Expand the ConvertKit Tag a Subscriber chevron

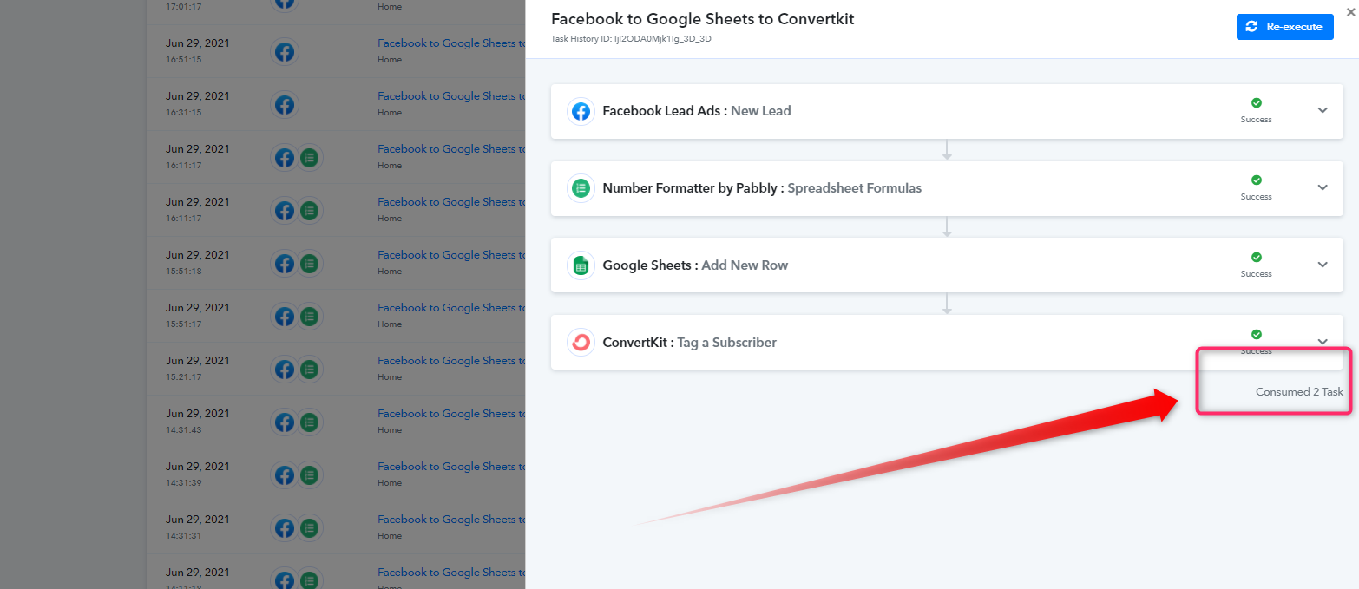tap(1323, 342)
